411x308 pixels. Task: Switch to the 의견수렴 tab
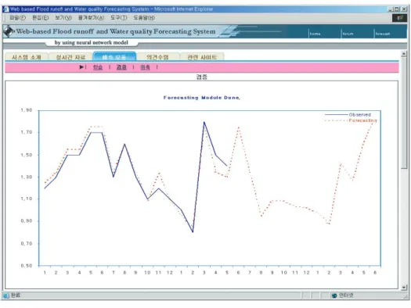tap(157, 57)
